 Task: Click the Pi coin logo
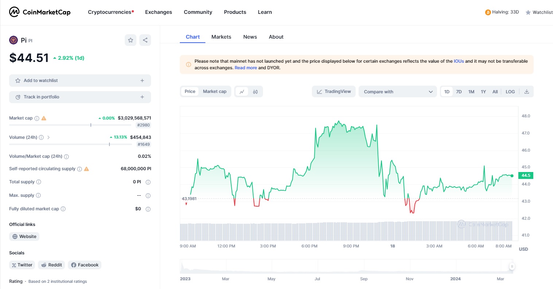(x=13, y=40)
